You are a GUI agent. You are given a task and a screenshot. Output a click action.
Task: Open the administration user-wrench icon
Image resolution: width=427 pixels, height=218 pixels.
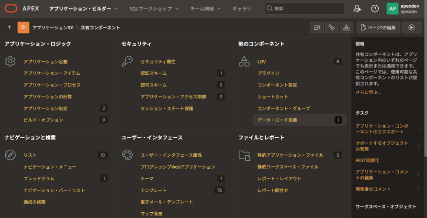point(357,9)
